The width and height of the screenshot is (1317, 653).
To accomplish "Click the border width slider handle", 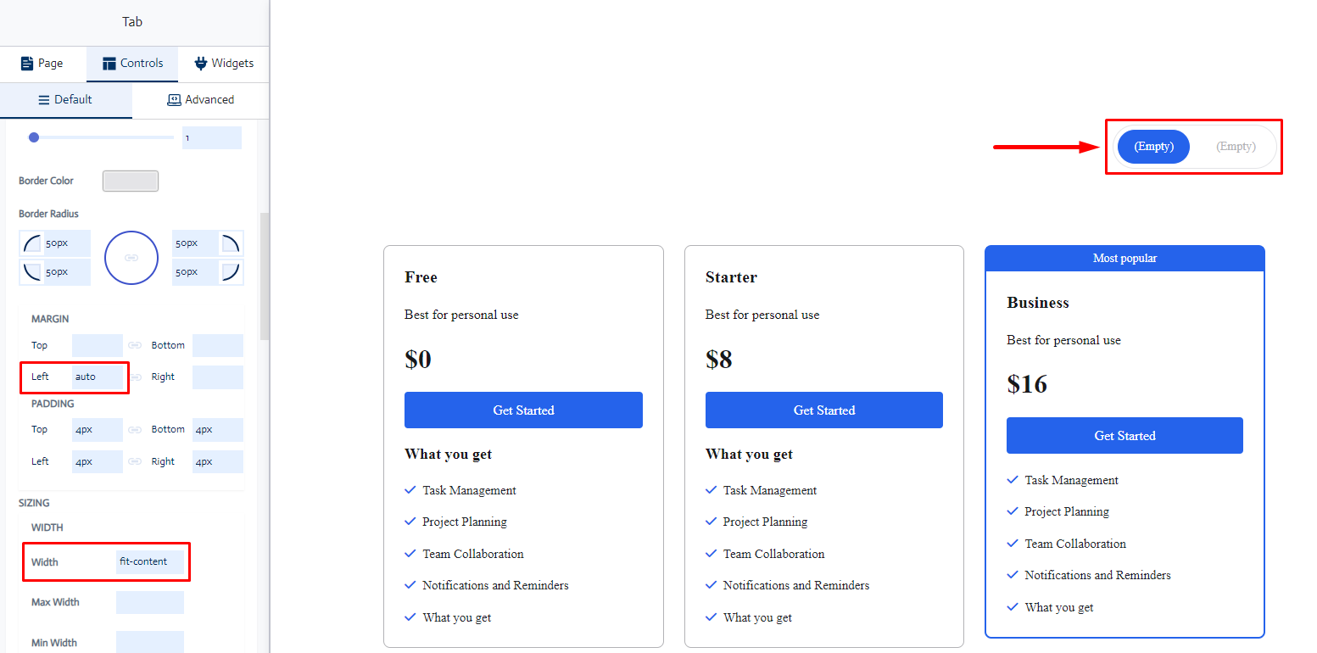I will click(x=34, y=137).
